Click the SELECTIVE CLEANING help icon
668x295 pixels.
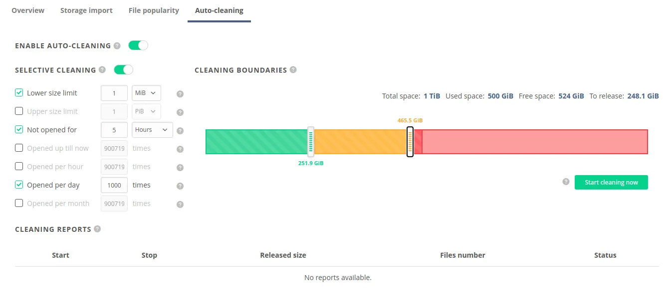102,70
